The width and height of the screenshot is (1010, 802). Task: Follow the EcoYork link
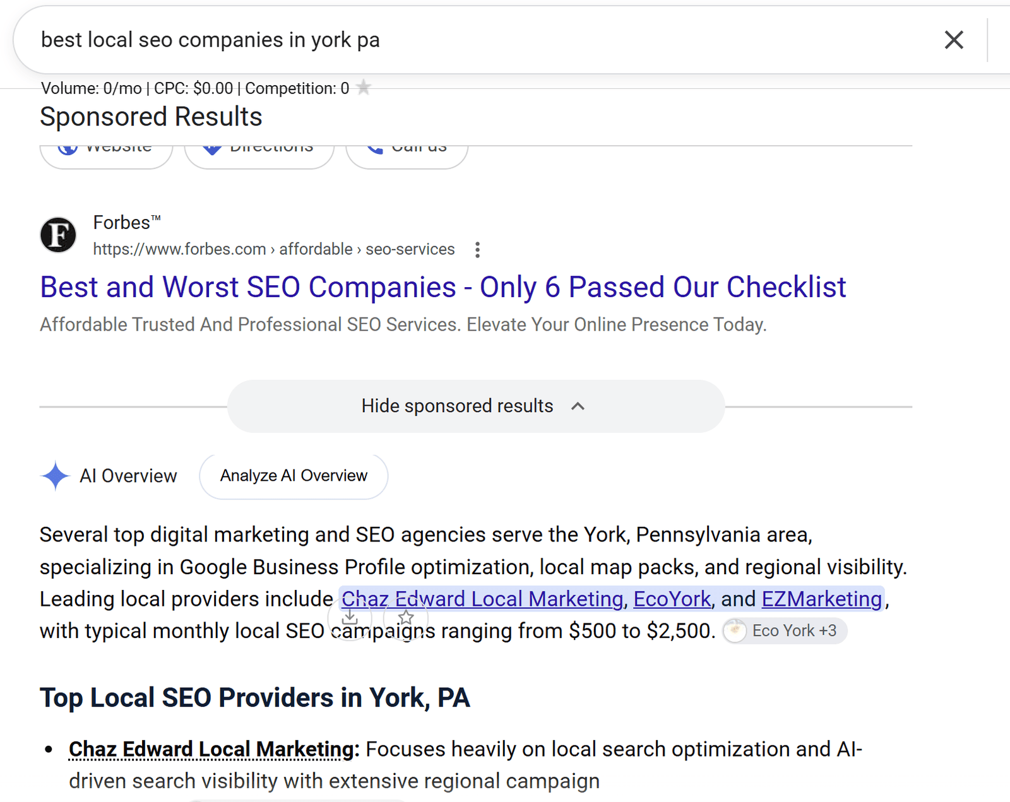[672, 599]
